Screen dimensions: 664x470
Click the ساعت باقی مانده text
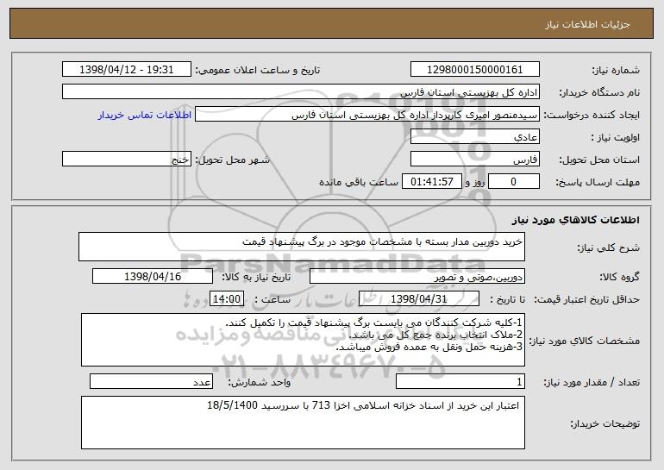pyautogui.click(x=359, y=183)
